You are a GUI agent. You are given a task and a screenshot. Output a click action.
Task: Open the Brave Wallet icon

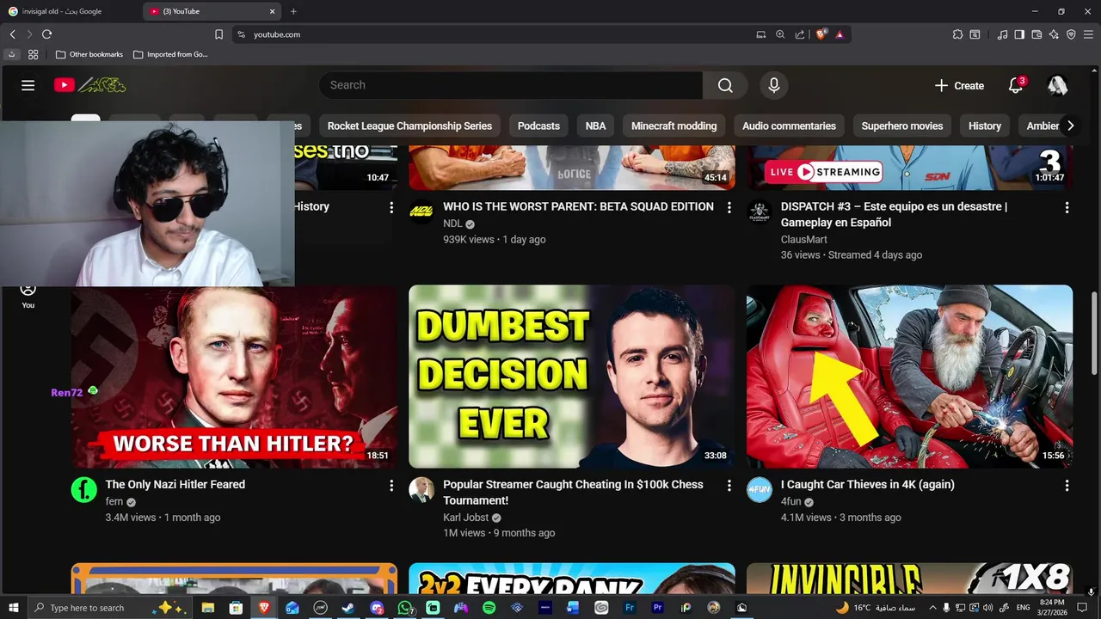pos(1036,34)
